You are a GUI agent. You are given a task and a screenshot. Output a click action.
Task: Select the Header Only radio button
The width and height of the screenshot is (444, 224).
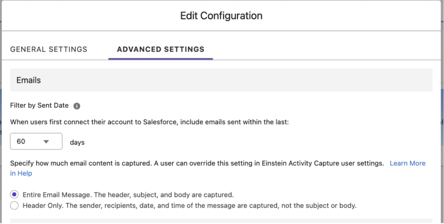click(x=15, y=205)
